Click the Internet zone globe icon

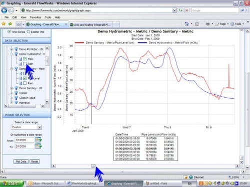tap(191, 177)
